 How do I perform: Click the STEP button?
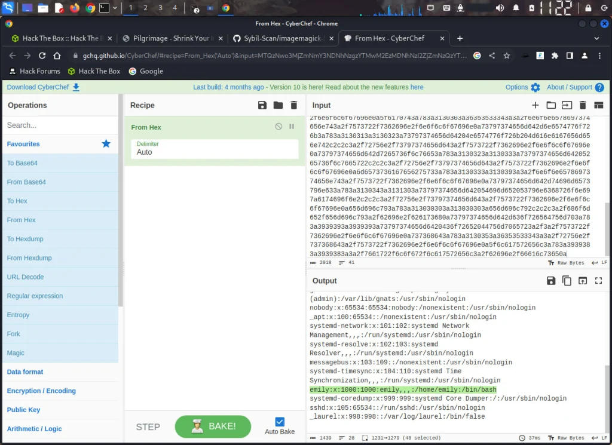[x=148, y=427]
